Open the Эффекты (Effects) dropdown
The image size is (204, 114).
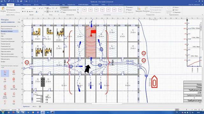[x=130, y=12]
